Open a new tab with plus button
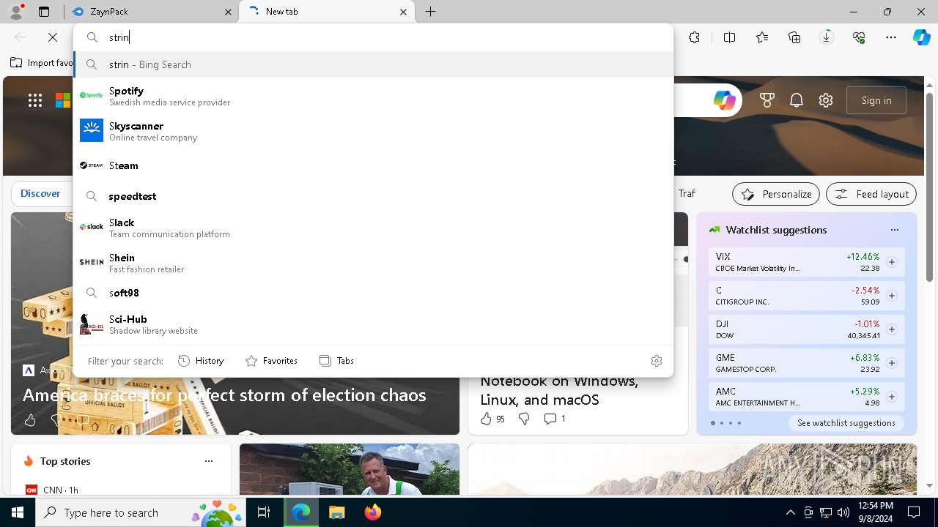Screen dimensions: 938x527 coord(431,12)
